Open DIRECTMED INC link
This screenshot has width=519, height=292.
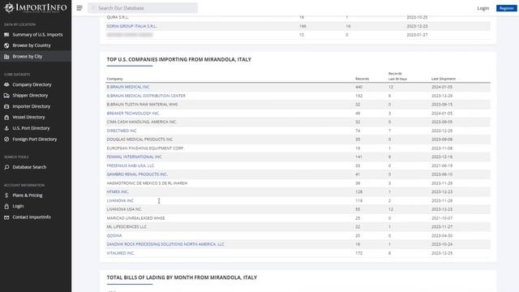[122, 131]
